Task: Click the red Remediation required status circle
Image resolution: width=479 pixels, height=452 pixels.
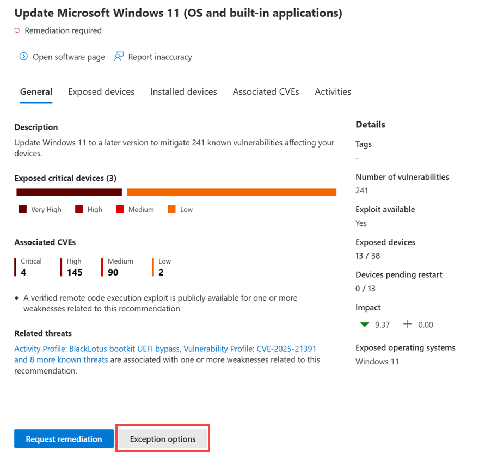Action: coord(17,30)
